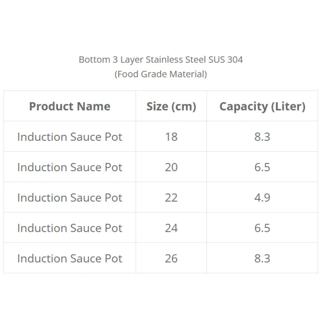Select the size cell showing 26
328x328 pixels.
click(171, 258)
